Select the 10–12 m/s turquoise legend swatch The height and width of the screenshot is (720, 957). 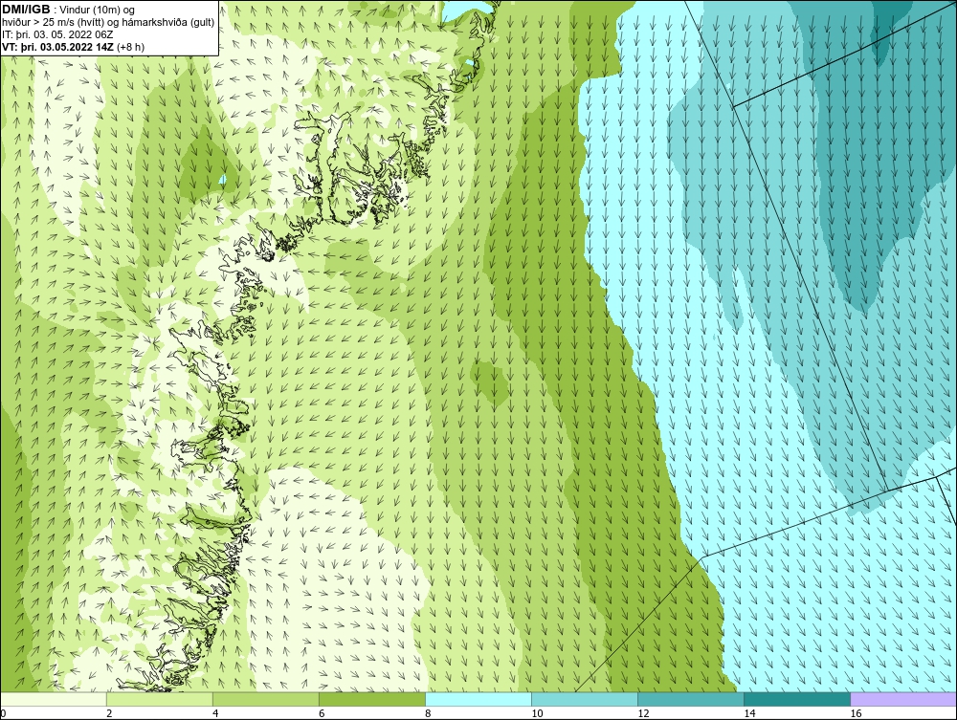tap(585, 699)
